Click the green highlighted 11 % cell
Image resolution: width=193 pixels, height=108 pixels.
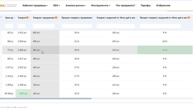(165, 50)
